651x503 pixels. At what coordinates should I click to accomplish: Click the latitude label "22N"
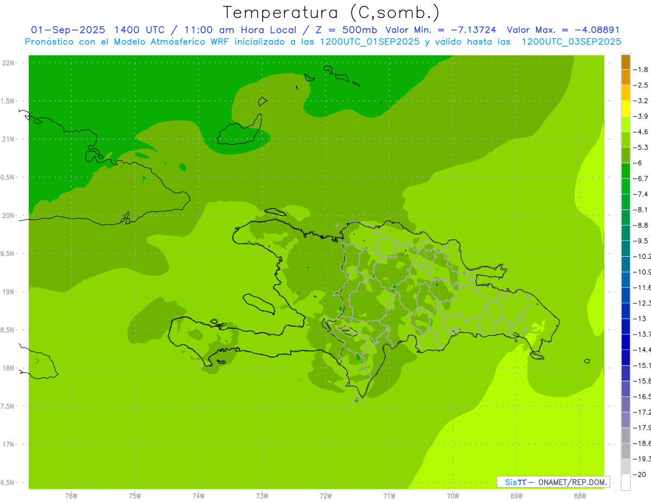[x=8, y=63]
